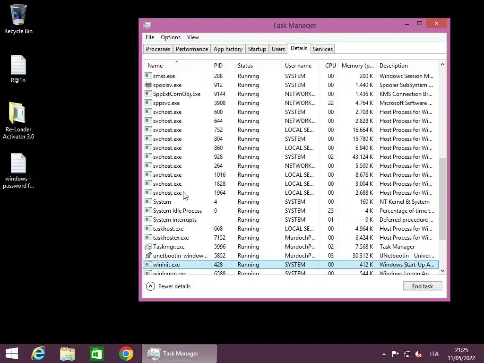
Task: Click the End task button
Action: [x=423, y=286]
